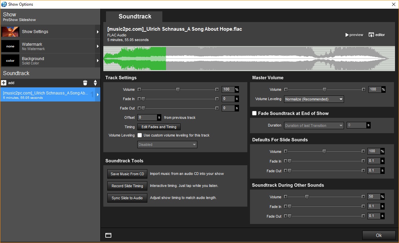The height and width of the screenshot is (243, 399).
Task: Expand the selected track's arrow
Action: coord(97,94)
